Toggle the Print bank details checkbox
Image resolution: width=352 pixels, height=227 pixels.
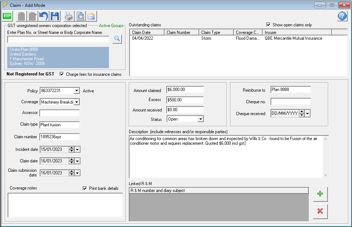pyautogui.click(x=85, y=188)
